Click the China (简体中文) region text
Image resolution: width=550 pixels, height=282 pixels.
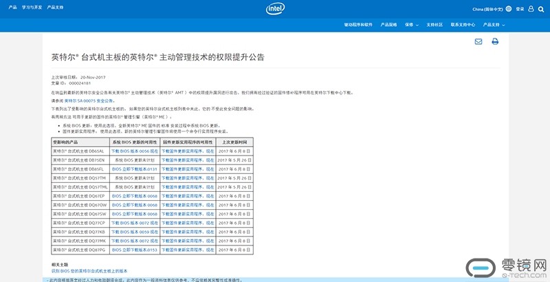488,9
